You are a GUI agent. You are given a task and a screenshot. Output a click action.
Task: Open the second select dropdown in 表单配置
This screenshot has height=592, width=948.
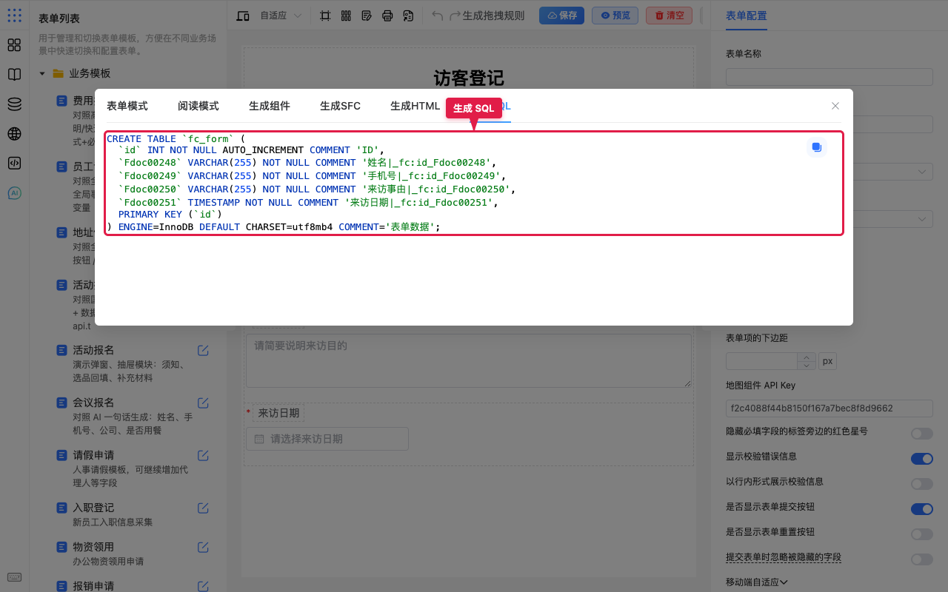[x=829, y=219]
